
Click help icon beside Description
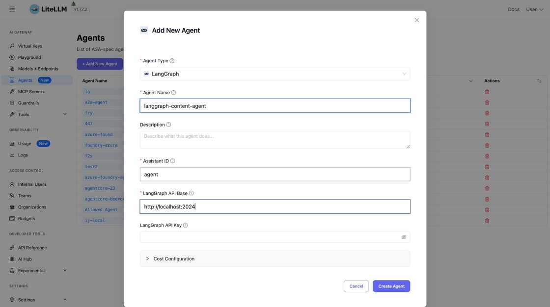pyautogui.click(x=168, y=125)
